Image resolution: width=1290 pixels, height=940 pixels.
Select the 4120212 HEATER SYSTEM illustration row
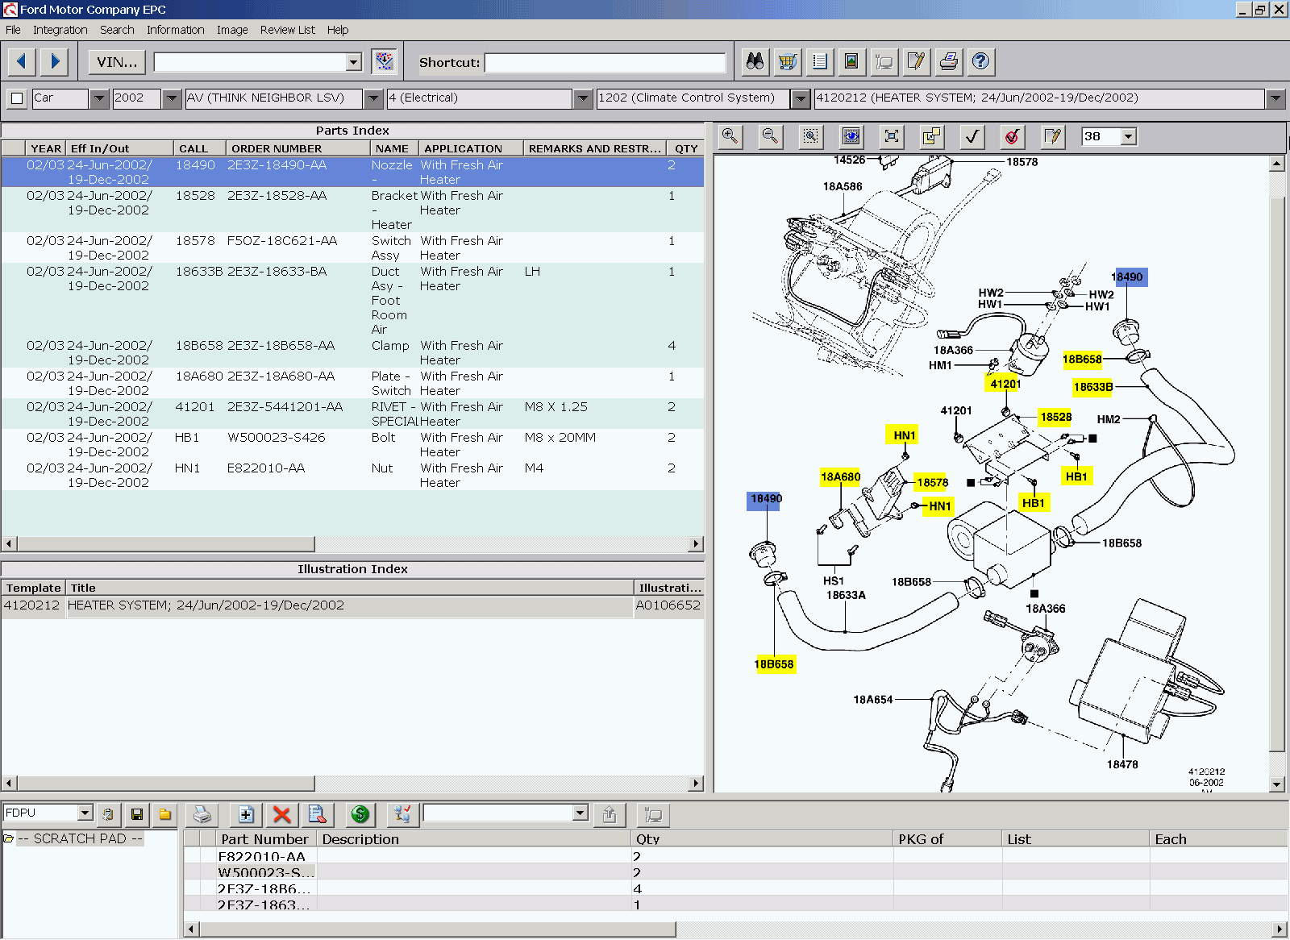[x=352, y=605]
